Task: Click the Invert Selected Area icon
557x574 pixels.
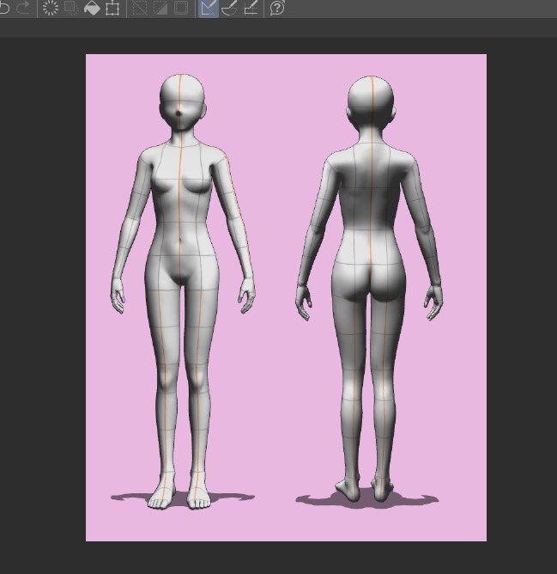Action: [160, 8]
